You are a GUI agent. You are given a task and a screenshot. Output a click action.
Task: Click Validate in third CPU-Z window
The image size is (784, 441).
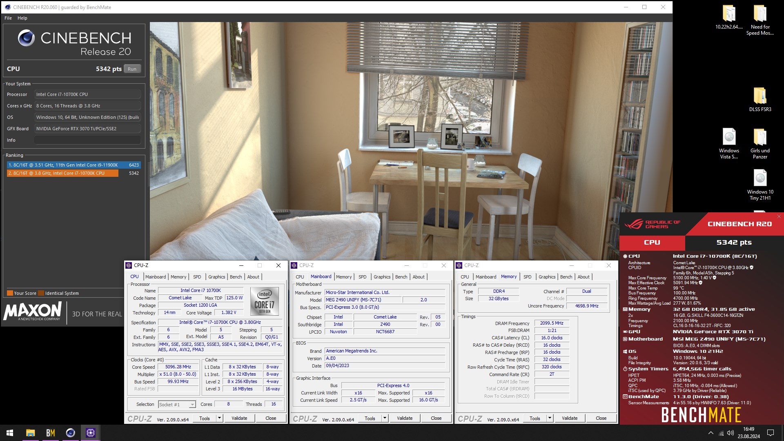(570, 418)
